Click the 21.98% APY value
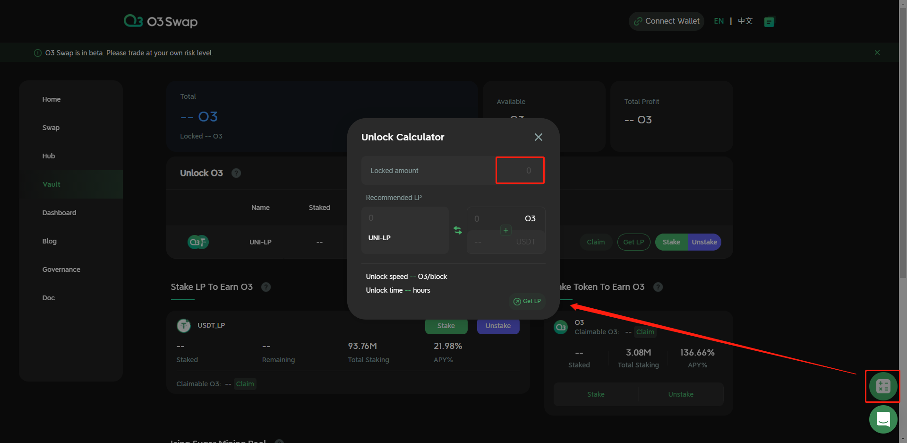The height and width of the screenshot is (443, 907). [448, 346]
